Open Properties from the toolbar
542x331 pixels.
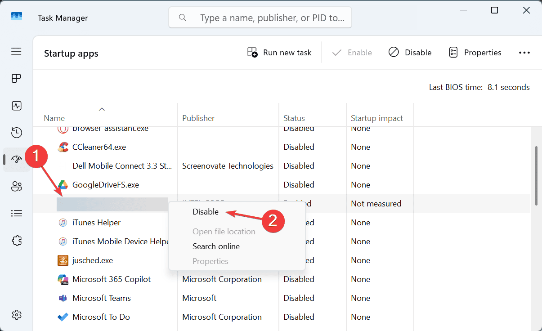tap(475, 53)
